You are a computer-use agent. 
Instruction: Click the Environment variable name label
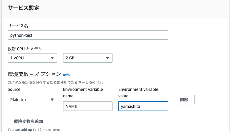pos(83,93)
